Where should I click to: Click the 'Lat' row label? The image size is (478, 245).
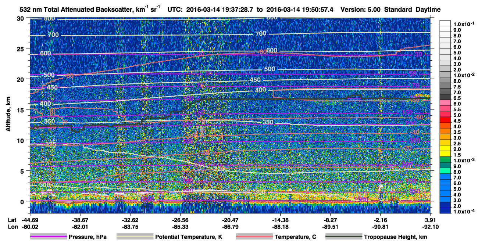(x=12, y=220)
